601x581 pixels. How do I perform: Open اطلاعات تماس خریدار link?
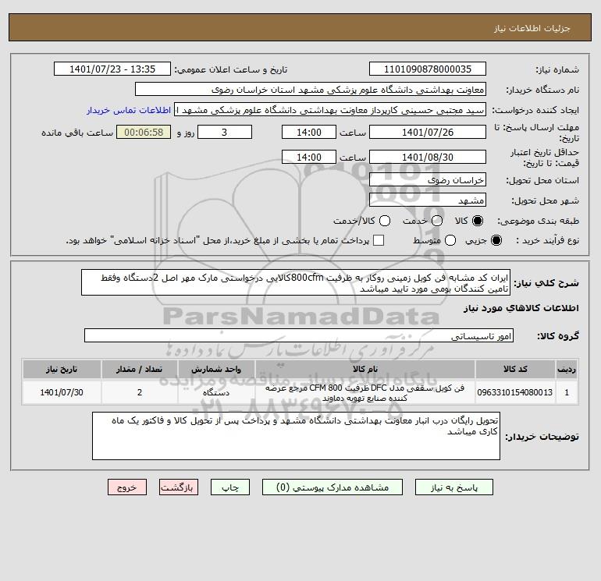[x=129, y=110]
